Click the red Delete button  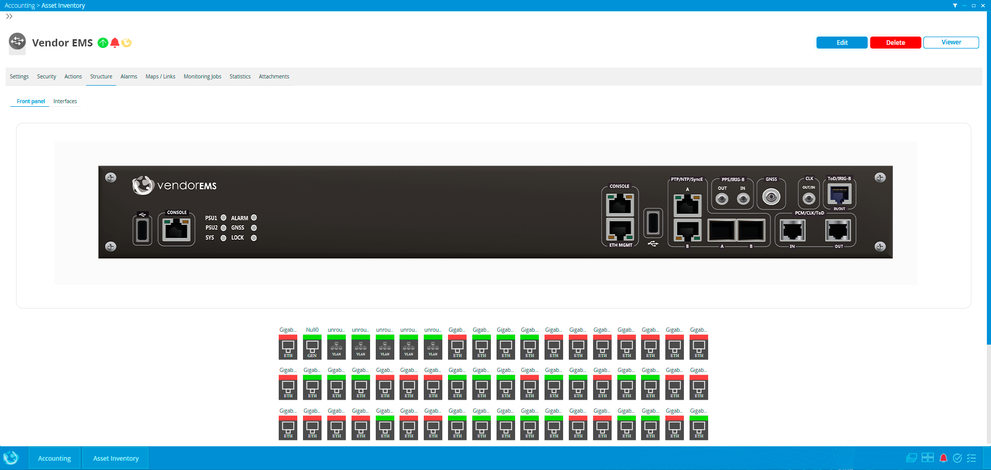pyautogui.click(x=896, y=43)
